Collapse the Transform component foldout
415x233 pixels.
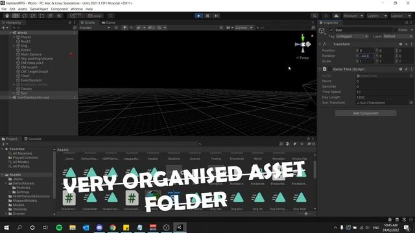coord(320,44)
